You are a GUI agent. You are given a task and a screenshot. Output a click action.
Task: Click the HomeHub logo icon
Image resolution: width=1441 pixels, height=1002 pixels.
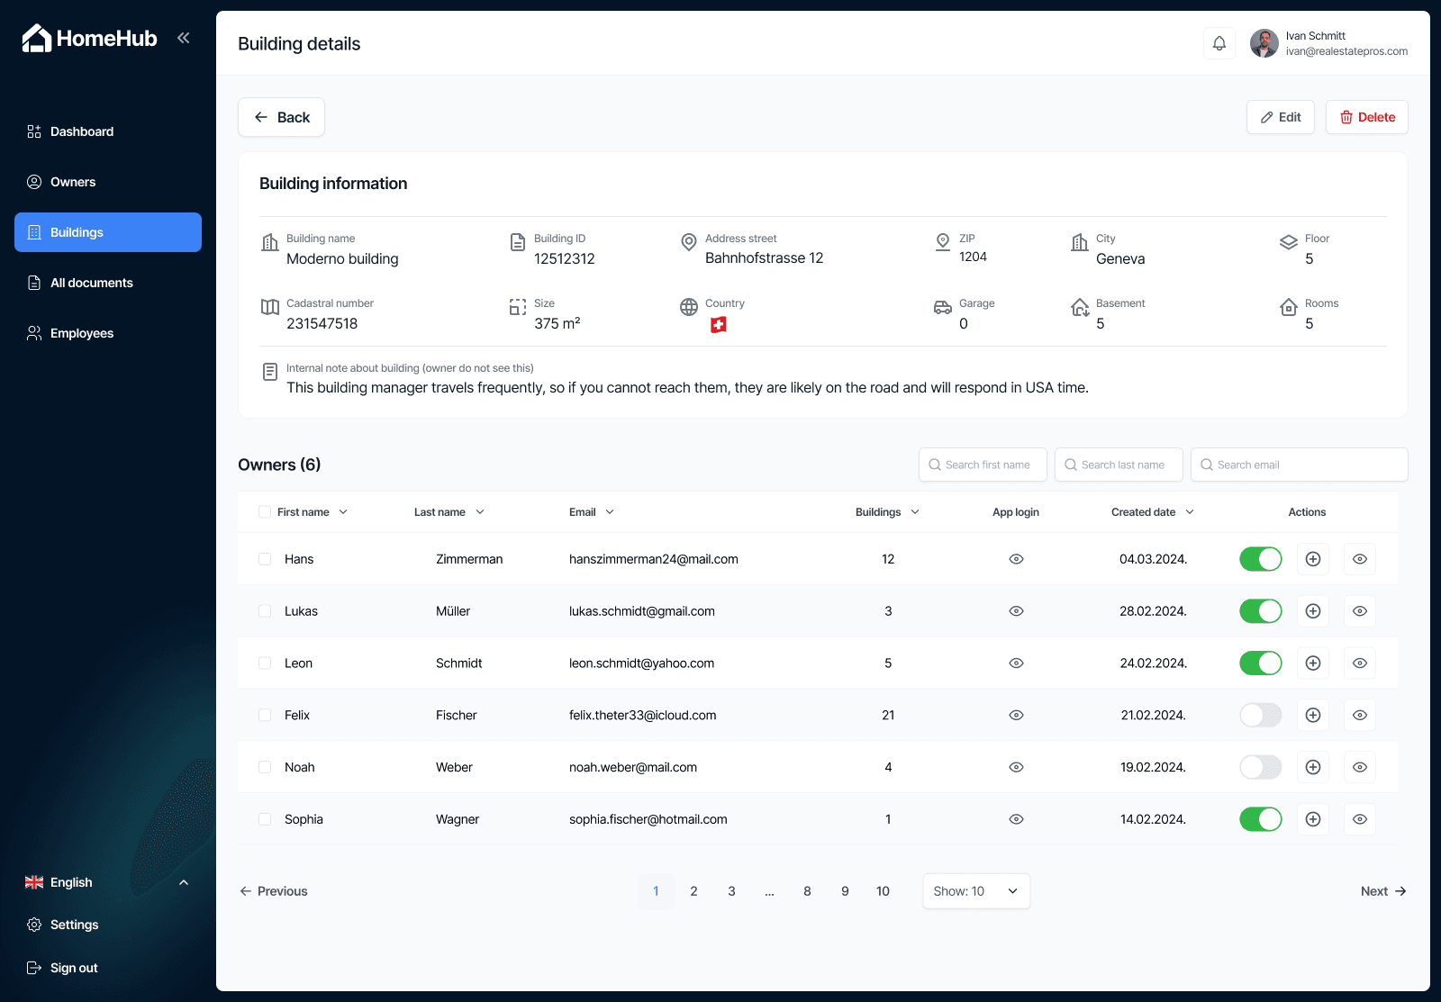[37, 38]
